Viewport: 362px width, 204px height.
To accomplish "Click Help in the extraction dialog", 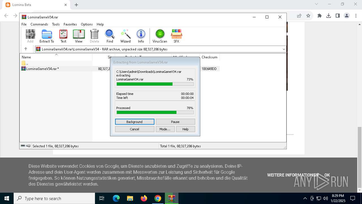I will click(186, 129).
